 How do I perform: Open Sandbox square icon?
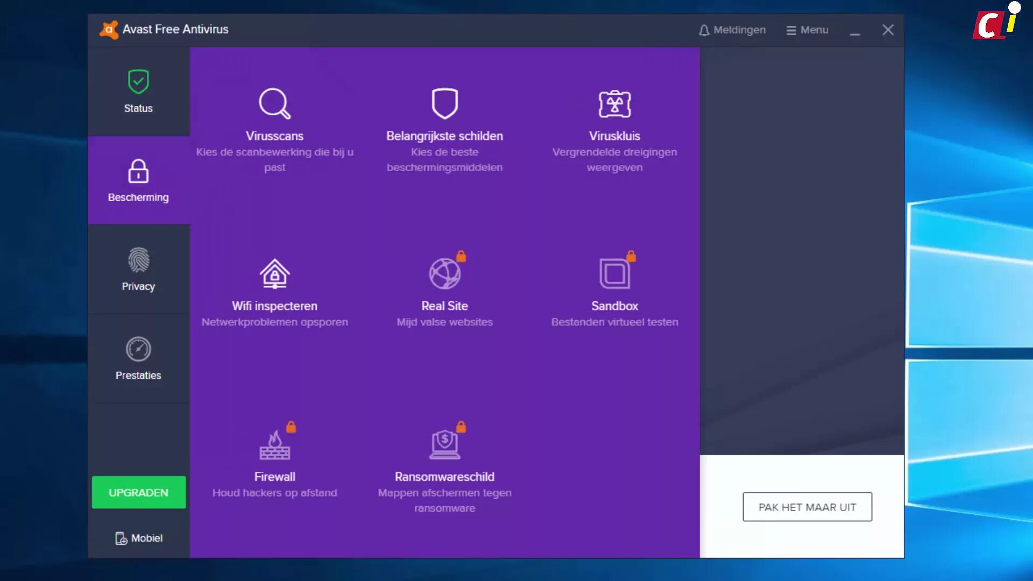pos(614,273)
